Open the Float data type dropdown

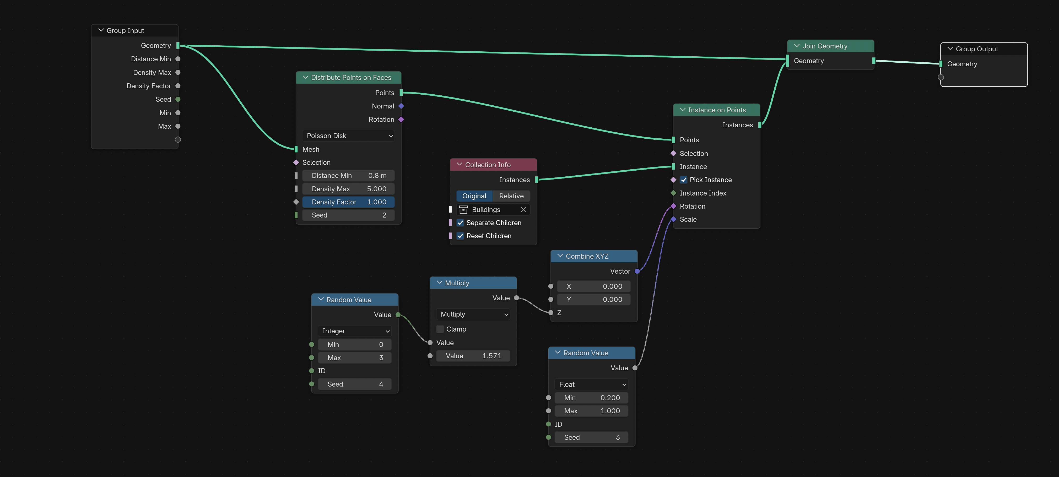pyautogui.click(x=591, y=384)
